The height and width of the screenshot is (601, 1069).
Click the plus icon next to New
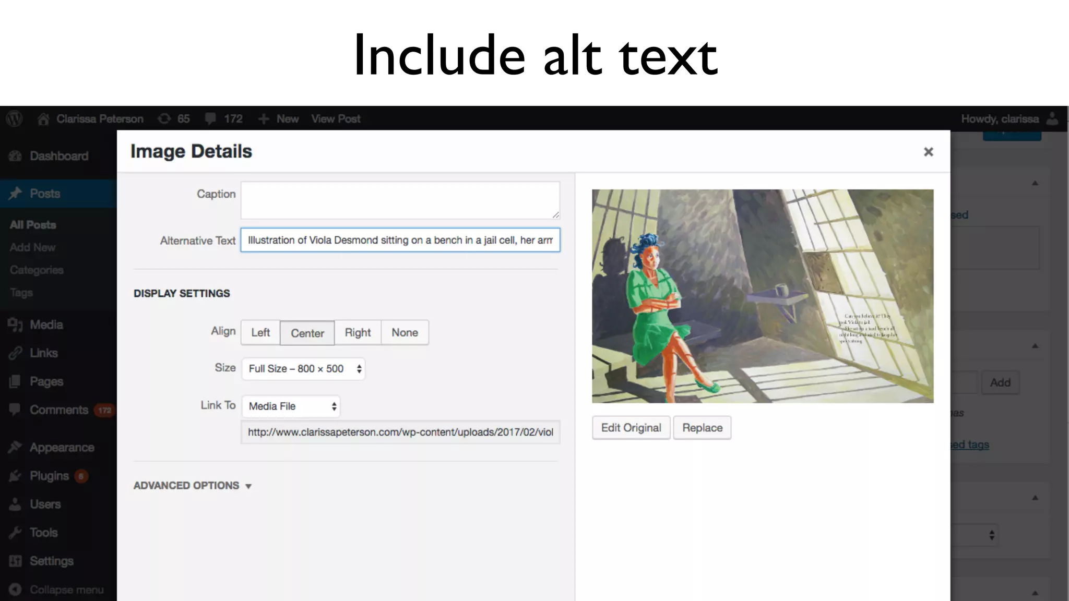(264, 119)
